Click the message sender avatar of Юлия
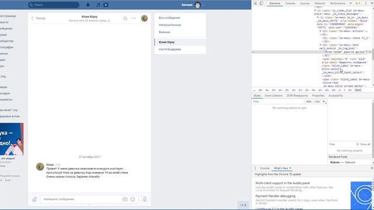Image resolution: width=374 pixels, height=210 pixels. coord(40,167)
